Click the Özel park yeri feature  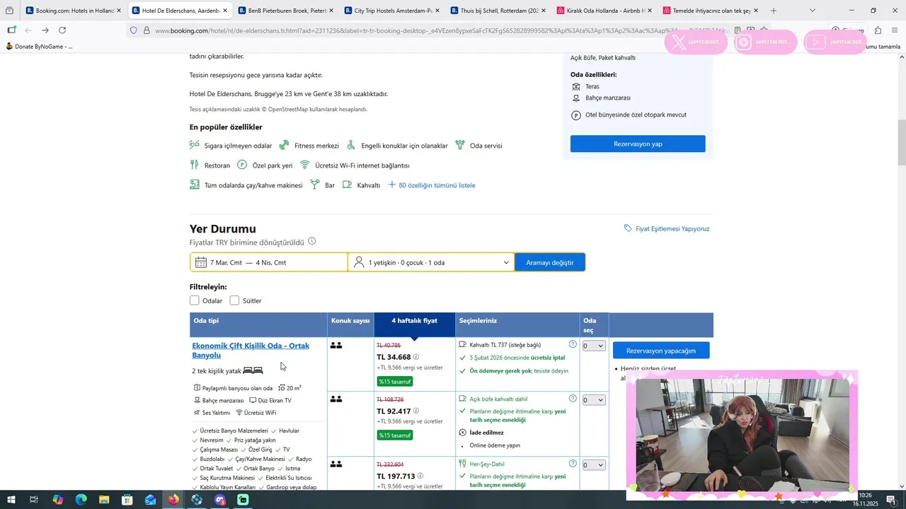point(265,165)
